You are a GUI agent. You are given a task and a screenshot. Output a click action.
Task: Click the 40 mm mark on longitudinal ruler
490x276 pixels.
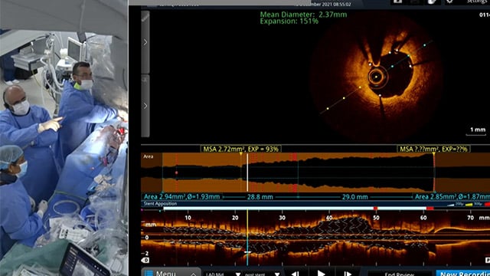point(329,218)
